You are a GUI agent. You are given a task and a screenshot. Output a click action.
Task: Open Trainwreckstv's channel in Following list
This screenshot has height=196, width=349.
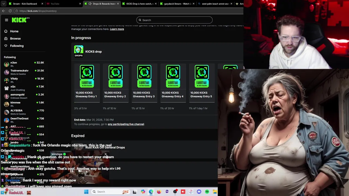(x=24, y=72)
